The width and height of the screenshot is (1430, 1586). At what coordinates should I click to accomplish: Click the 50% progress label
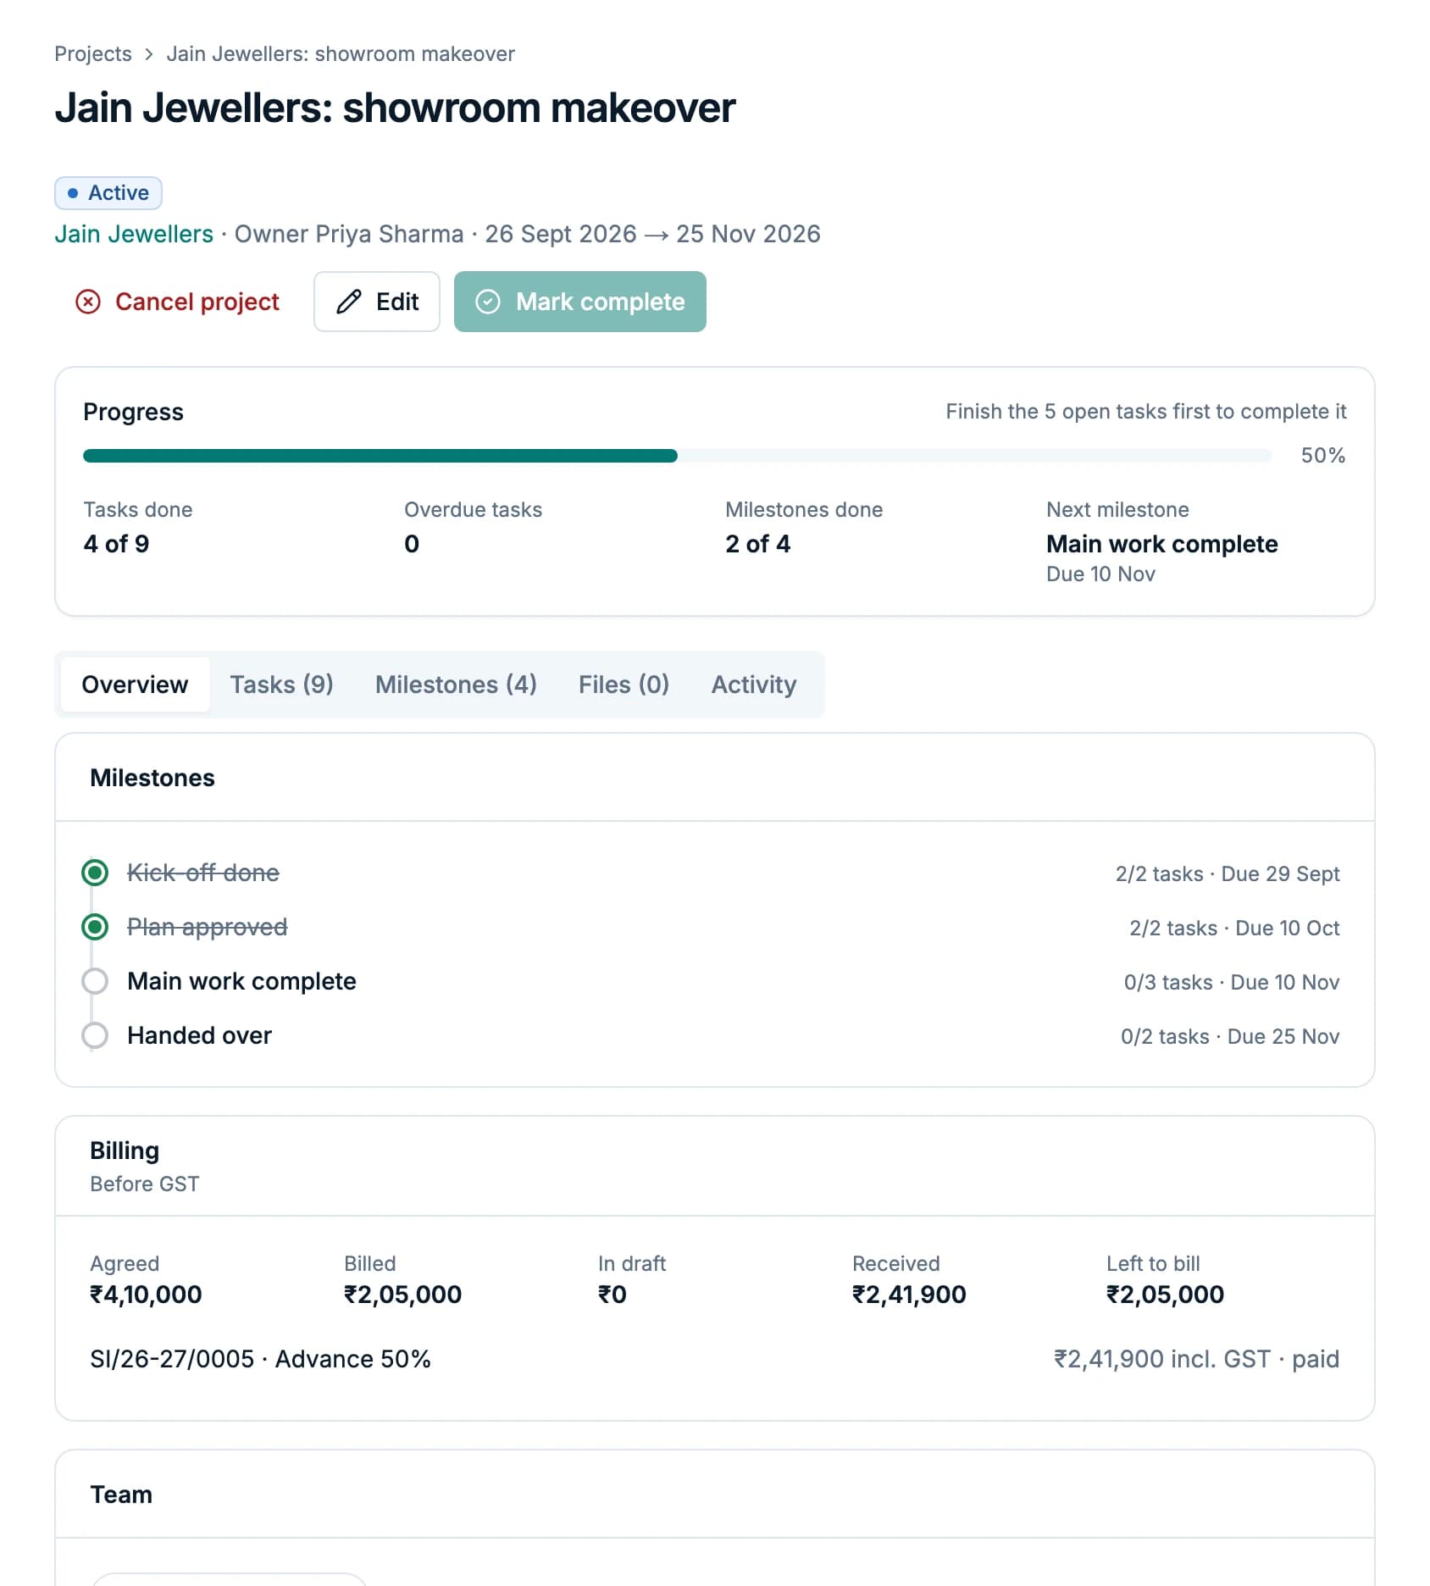[1323, 456]
